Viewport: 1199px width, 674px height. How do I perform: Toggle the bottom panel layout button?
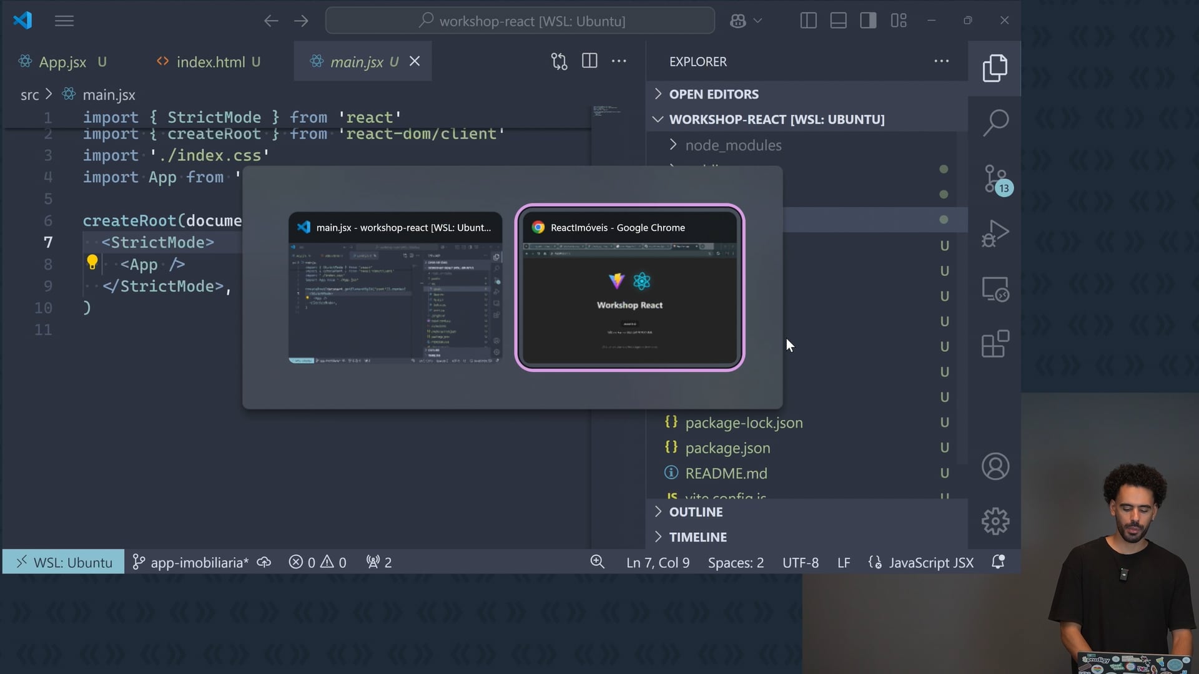[838, 21]
